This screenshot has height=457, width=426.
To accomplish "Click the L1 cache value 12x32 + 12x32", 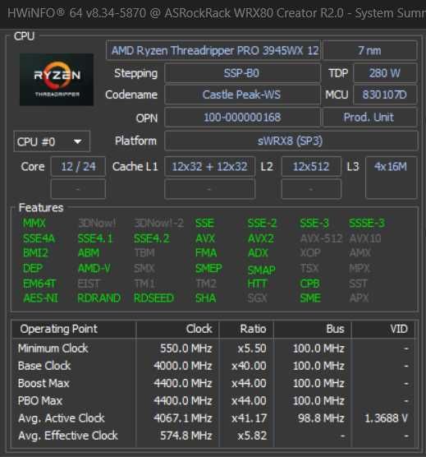I will (x=209, y=166).
